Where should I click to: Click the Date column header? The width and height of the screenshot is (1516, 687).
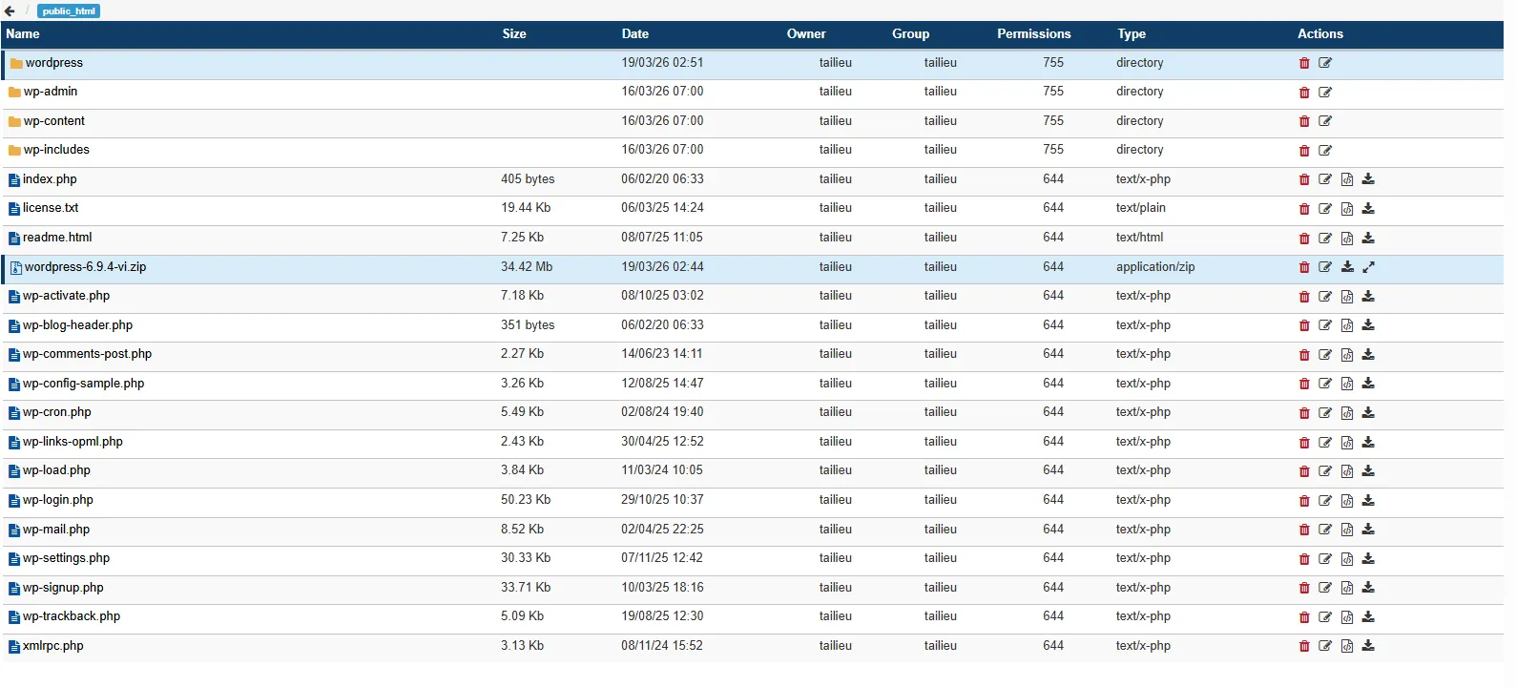click(635, 34)
